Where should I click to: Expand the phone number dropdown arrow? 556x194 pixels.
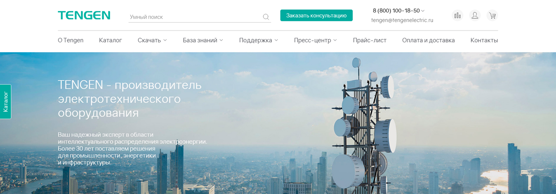click(423, 11)
